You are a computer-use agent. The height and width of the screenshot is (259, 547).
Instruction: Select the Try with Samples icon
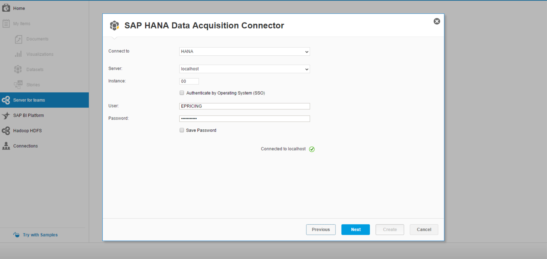pyautogui.click(x=16, y=235)
